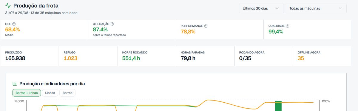The height and width of the screenshot is (111, 358).
Task: Click the green bar in the daily chart
Action: point(278,106)
